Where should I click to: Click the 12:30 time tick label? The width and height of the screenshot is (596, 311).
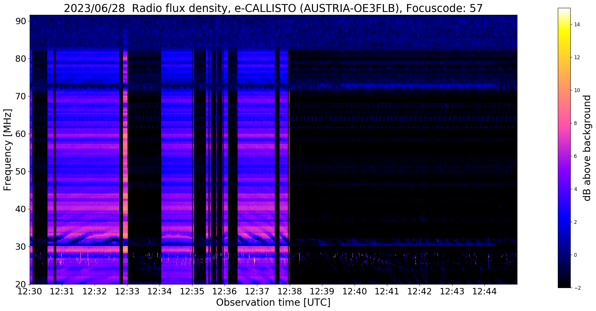point(30,291)
